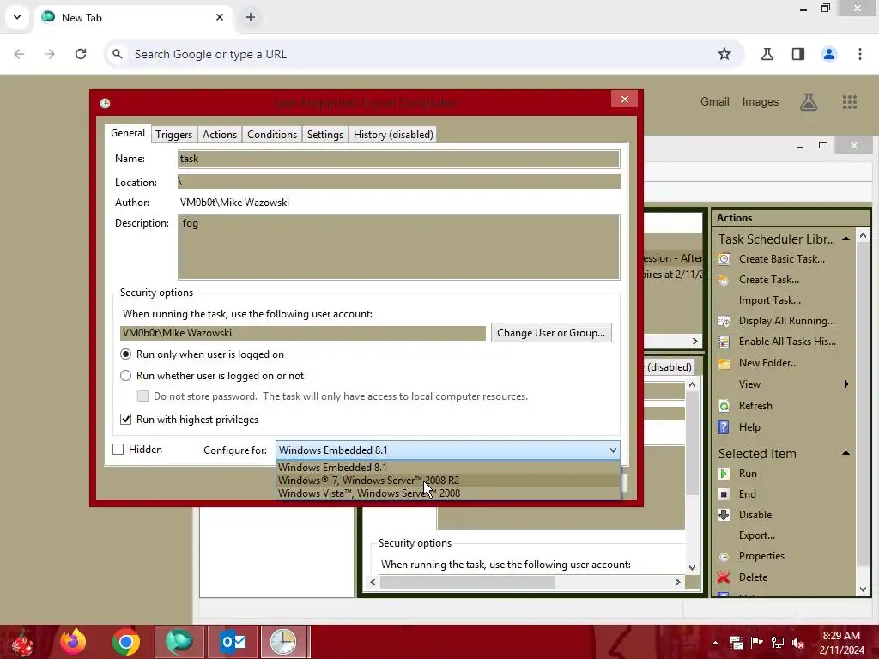Bookmark this tab with the star icon

724,54
